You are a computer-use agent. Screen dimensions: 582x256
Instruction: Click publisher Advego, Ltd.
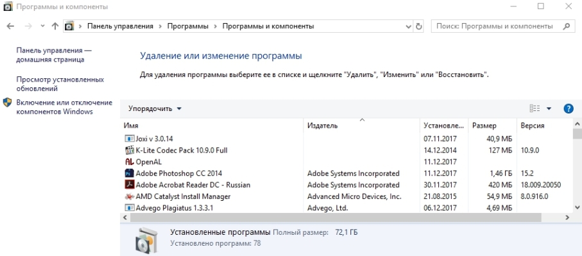pos(327,208)
